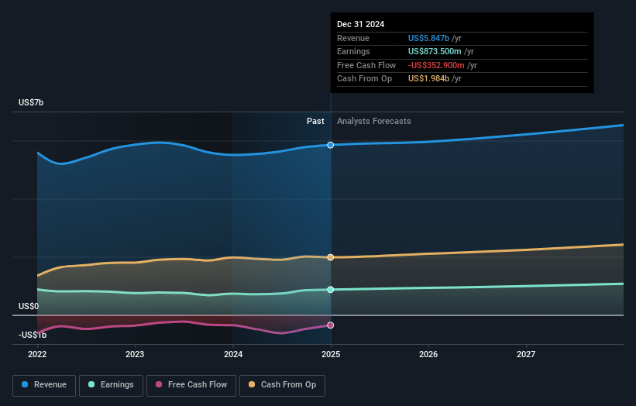Click the US$5.847b revenue value
This screenshot has height=406, width=636.
[428, 38]
